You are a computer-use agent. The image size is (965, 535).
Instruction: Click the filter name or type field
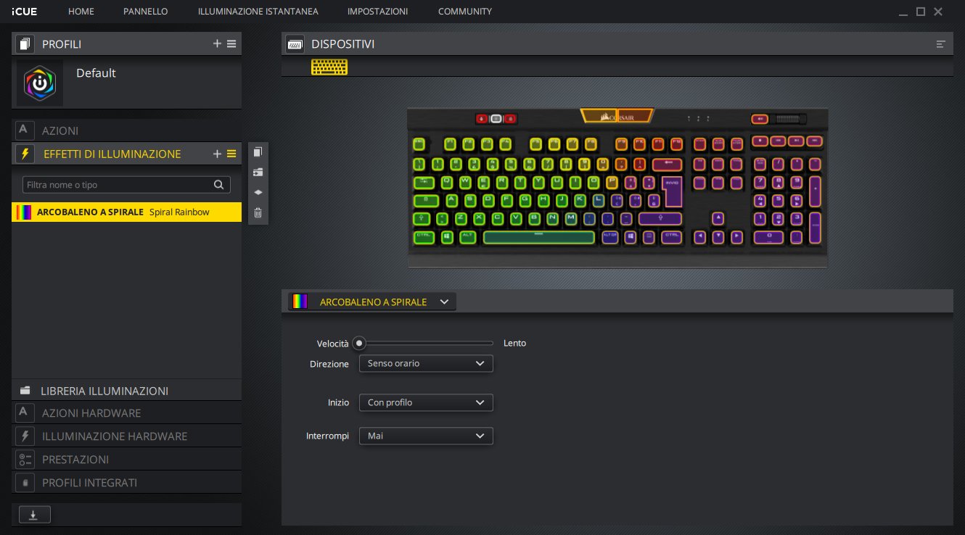click(126, 185)
